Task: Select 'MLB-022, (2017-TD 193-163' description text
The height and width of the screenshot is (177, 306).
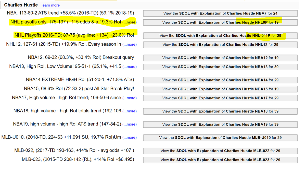Action: coord(74,150)
